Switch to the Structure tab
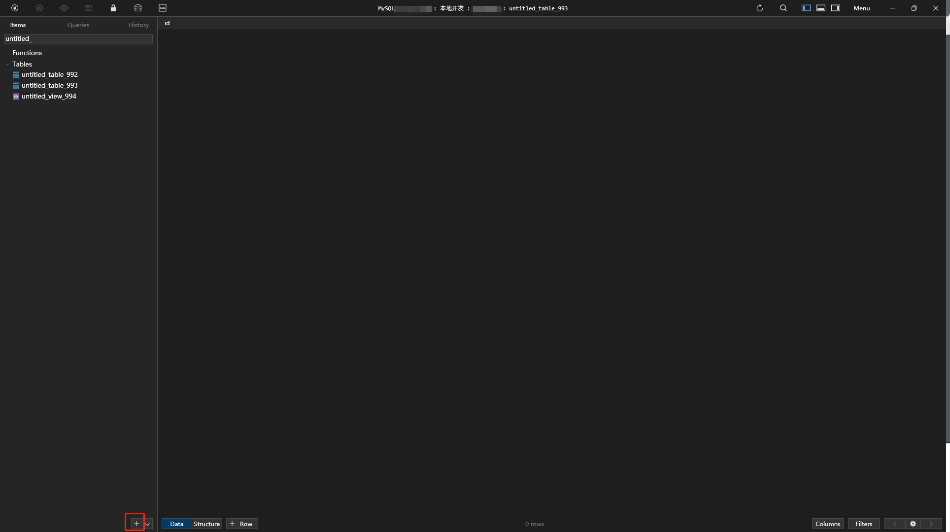950x532 pixels. coord(206,524)
